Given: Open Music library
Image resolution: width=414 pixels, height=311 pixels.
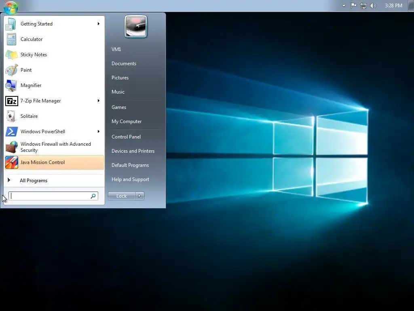Looking at the screenshot, I should [x=118, y=92].
